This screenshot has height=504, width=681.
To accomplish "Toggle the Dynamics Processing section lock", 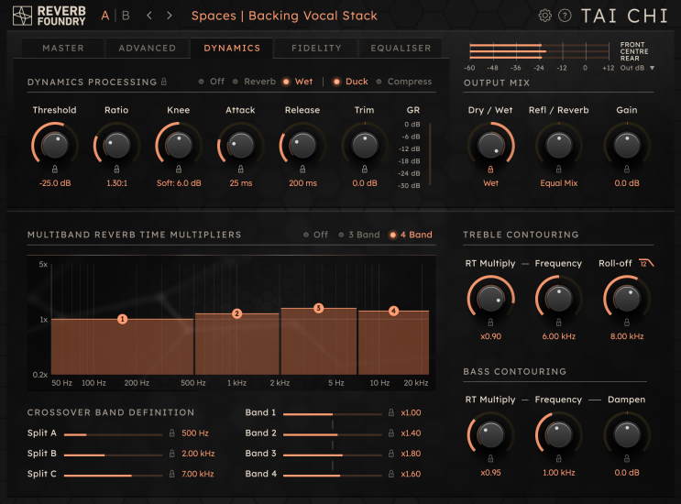I will [x=164, y=82].
